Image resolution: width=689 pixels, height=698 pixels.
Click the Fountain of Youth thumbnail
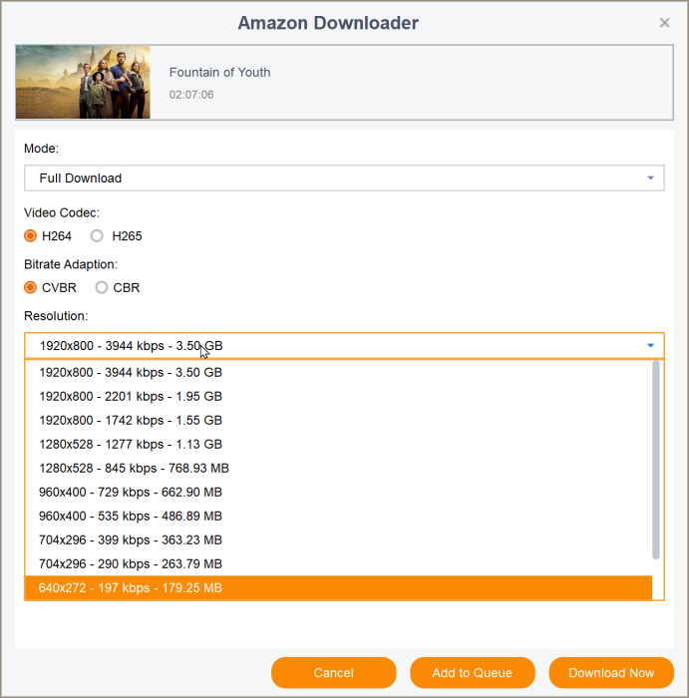tap(83, 82)
